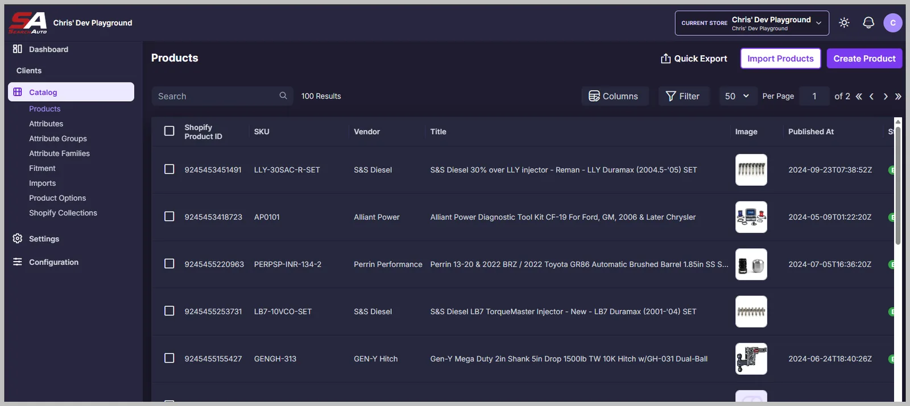Go to the first page

pos(859,96)
